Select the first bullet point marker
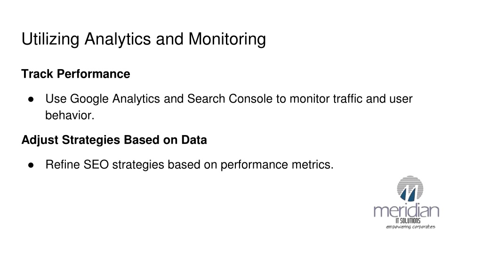 [31, 99]
